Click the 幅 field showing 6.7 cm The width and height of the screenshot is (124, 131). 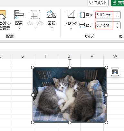pyautogui.click(x=105, y=25)
